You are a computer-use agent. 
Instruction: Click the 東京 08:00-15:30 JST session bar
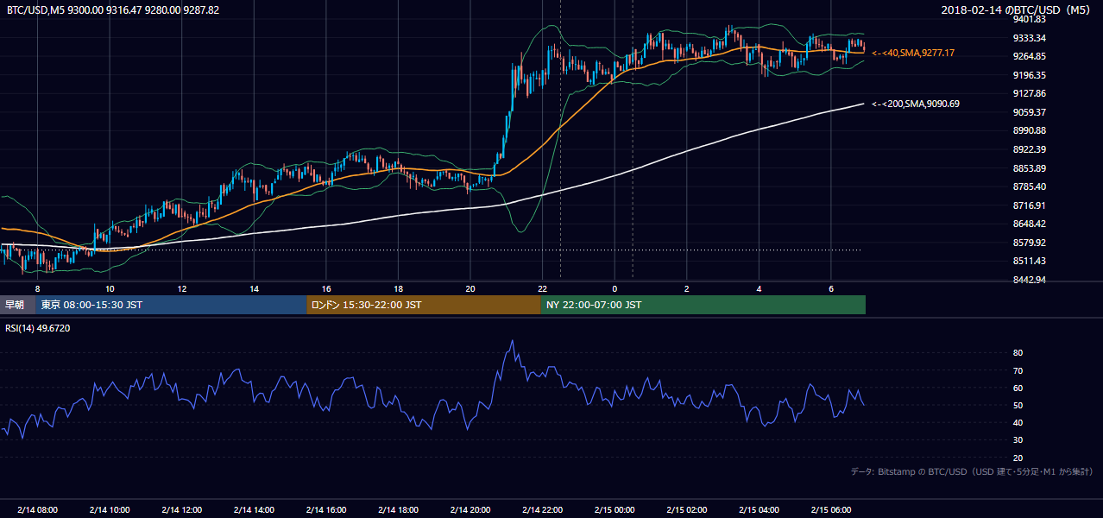tap(171, 305)
